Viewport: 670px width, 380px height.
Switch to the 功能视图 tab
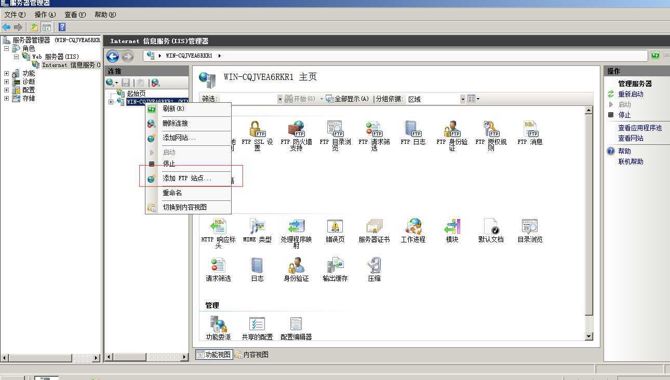click(213, 355)
